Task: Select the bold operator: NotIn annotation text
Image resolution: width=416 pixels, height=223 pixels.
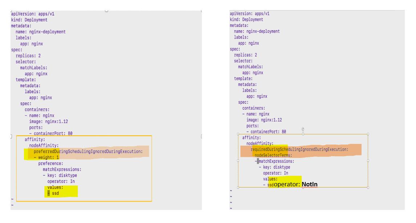Action: 295,184
